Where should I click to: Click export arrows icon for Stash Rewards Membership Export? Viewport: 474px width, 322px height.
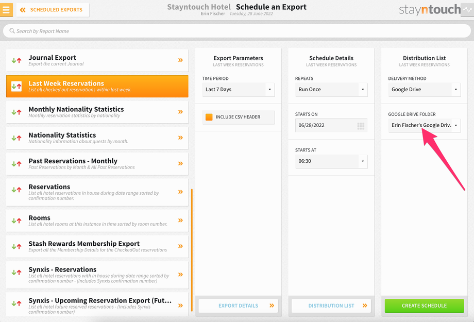tap(16, 247)
